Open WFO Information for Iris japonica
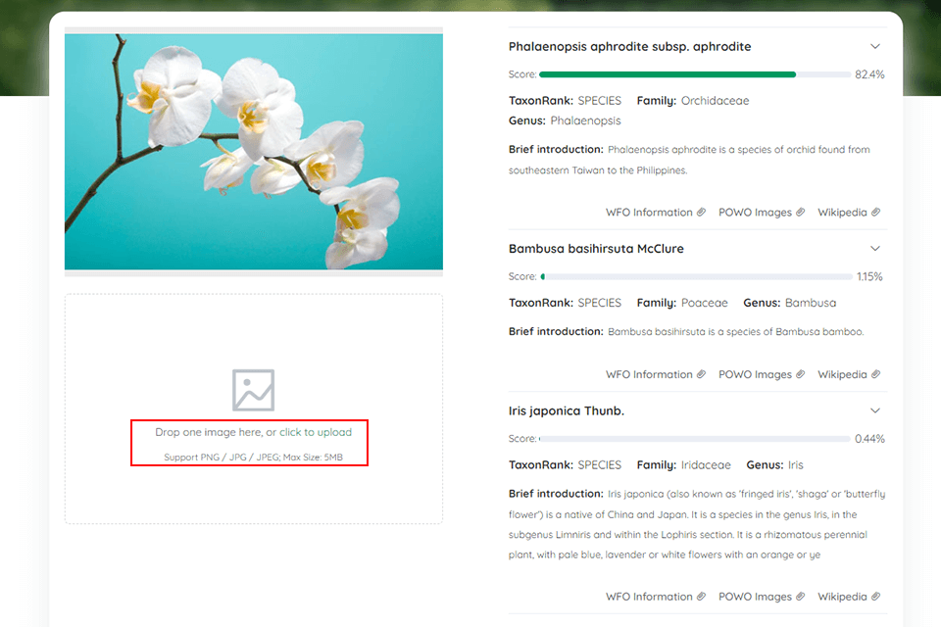This screenshot has width=941, height=627. [656, 597]
